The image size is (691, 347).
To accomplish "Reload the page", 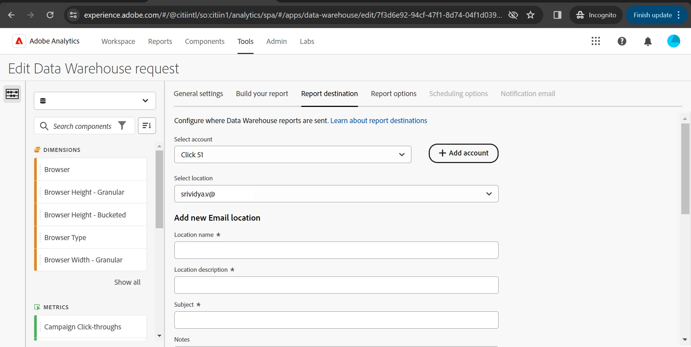I will click(x=50, y=15).
